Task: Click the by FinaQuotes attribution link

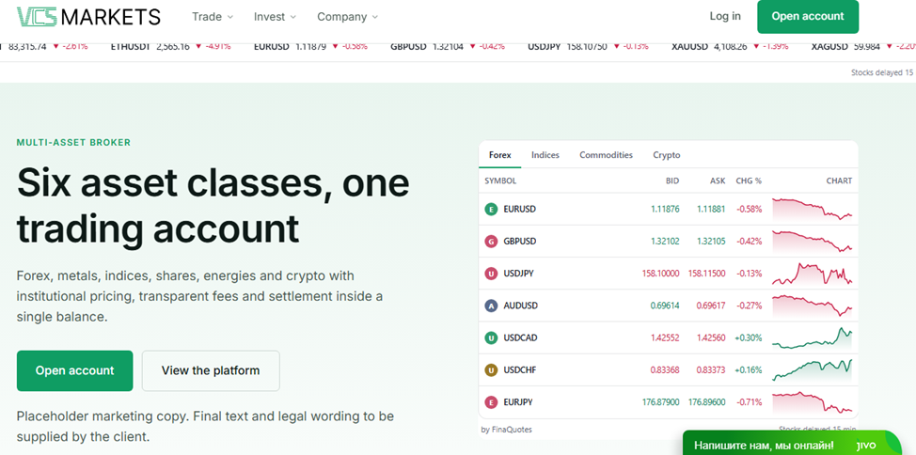Action: point(507,430)
